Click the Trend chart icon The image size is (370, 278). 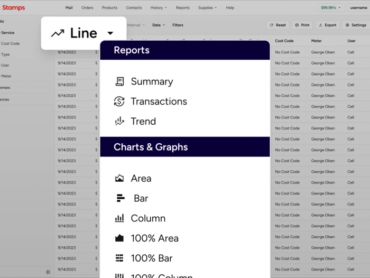pyautogui.click(x=119, y=121)
